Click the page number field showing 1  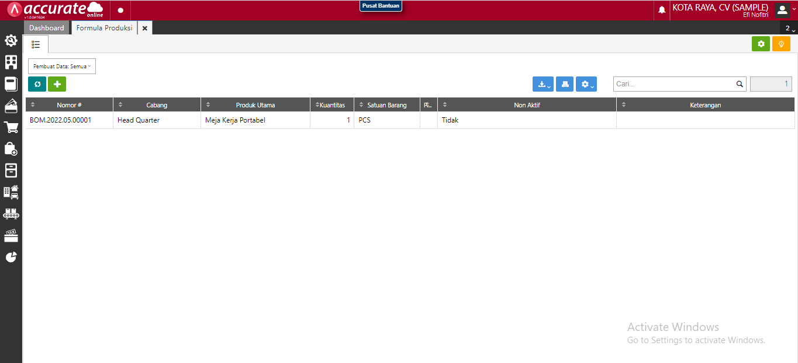[771, 84]
